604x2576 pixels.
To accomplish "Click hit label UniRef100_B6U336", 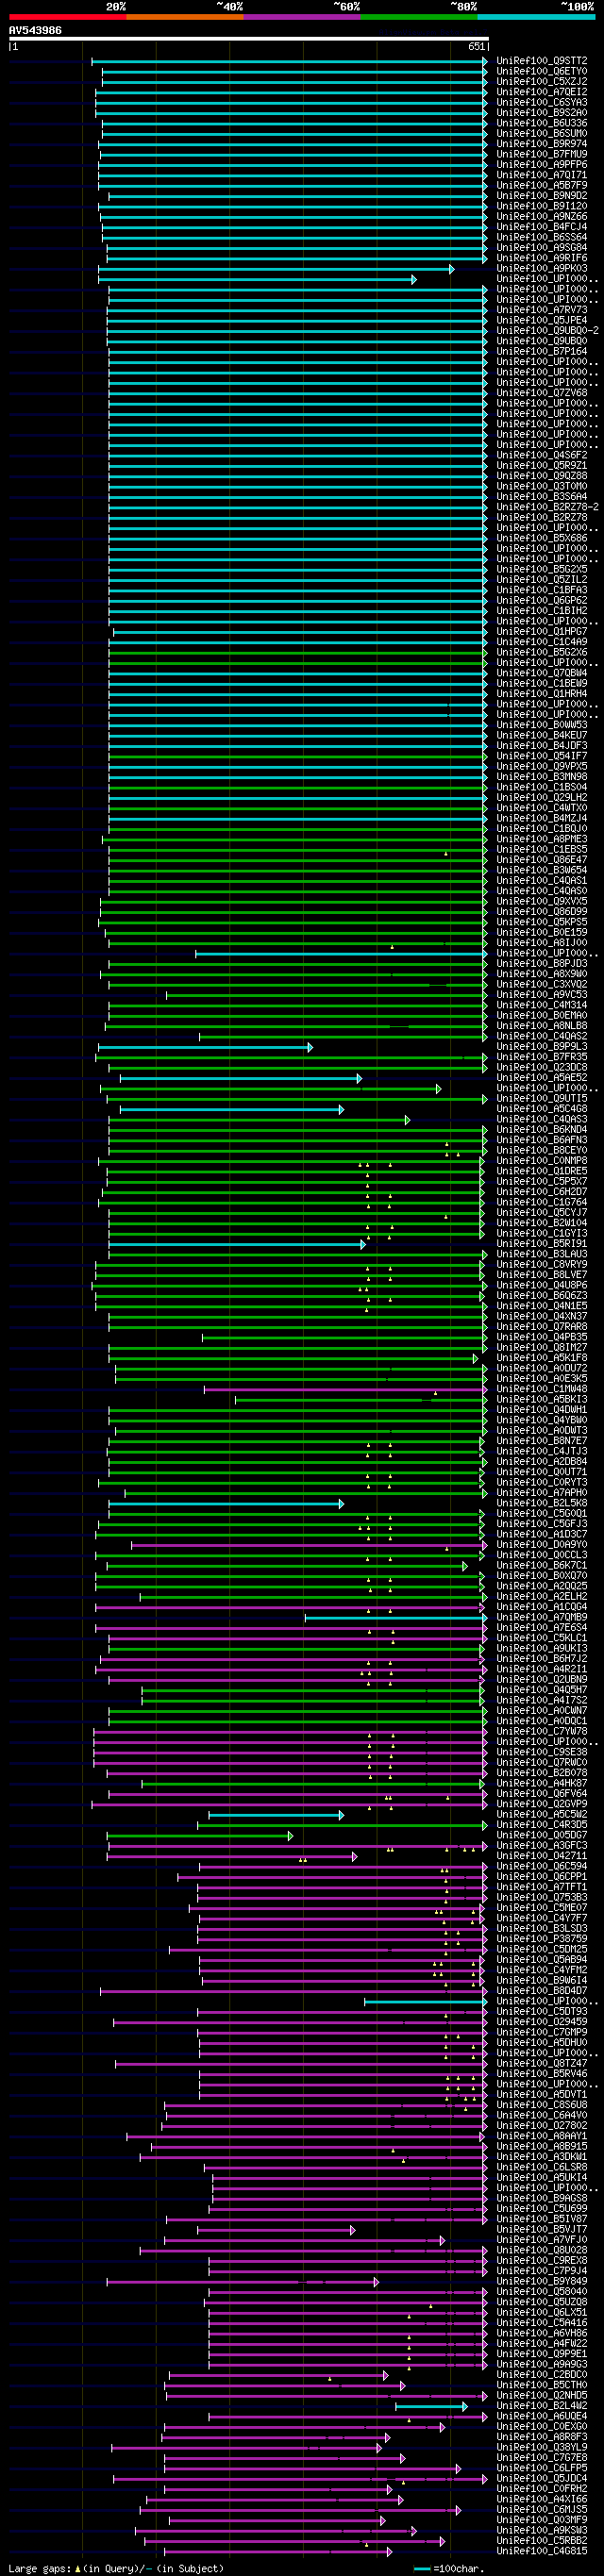I will point(541,123).
